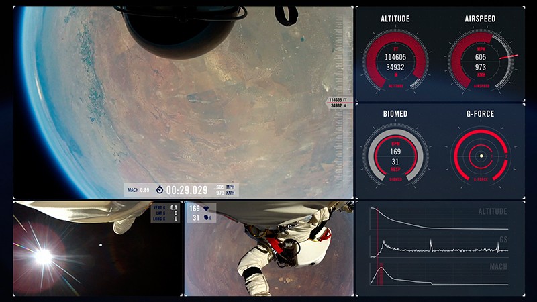Image resolution: width=537 pixels, height=302 pixels.
Task: Click the respiration lungs icon next to 31
Action: coord(205,217)
